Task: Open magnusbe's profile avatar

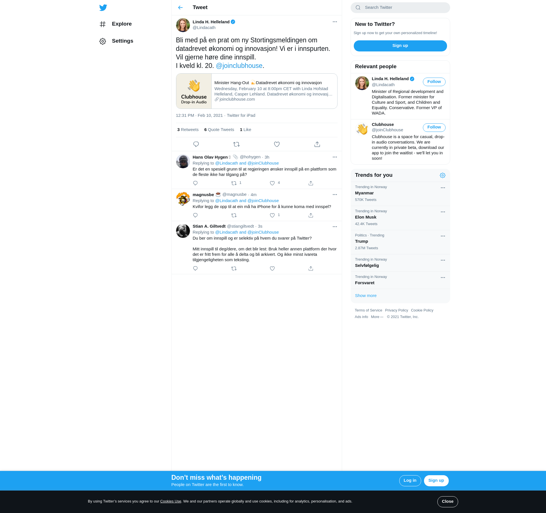Action: (183, 199)
